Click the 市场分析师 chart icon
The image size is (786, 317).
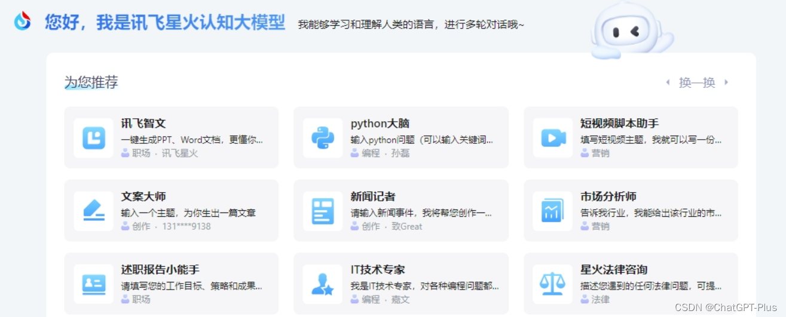click(553, 211)
